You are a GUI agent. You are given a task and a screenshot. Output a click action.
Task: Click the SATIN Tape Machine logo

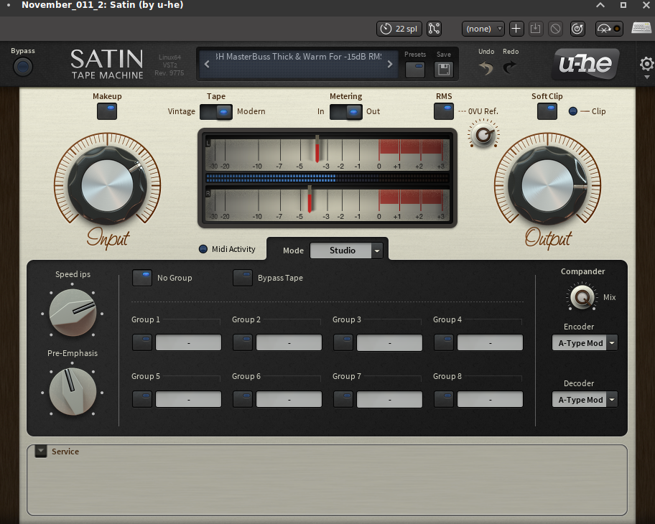pyautogui.click(x=107, y=64)
